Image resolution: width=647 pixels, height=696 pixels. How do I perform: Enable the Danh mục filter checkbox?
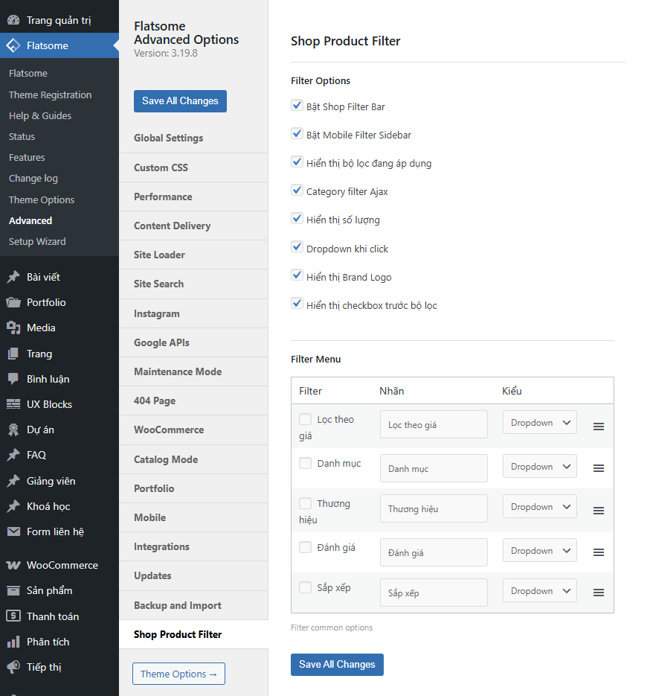click(305, 463)
